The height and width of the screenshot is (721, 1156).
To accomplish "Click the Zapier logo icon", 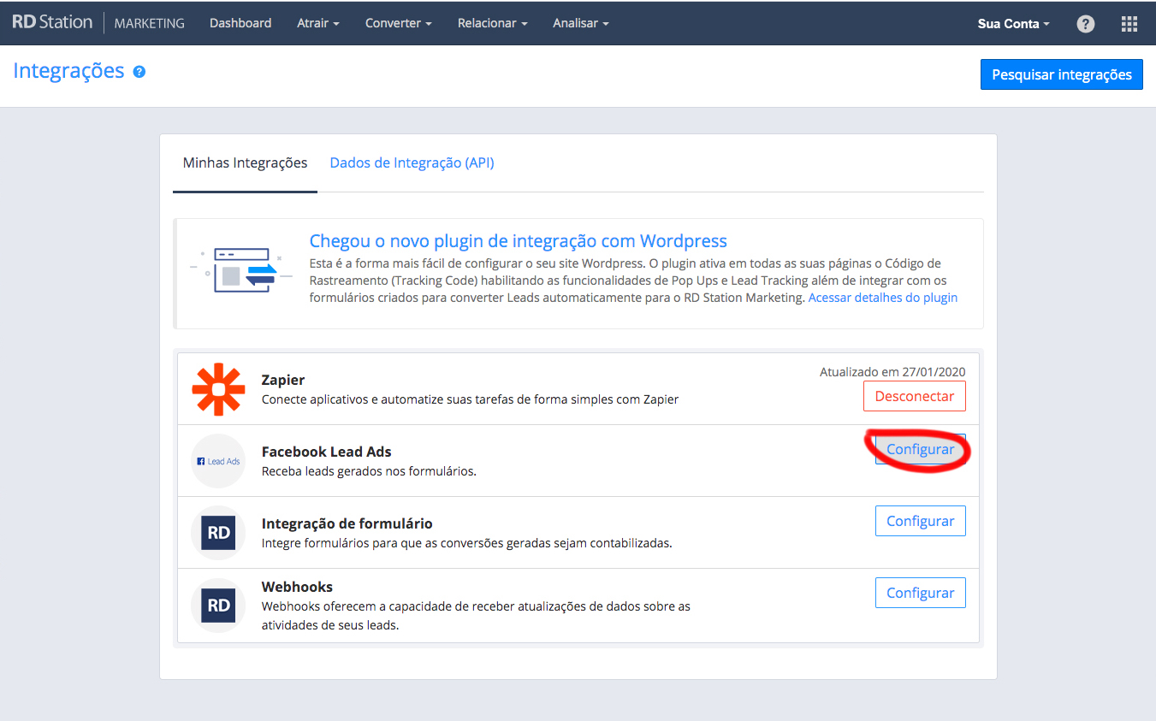I will pos(218,389).
